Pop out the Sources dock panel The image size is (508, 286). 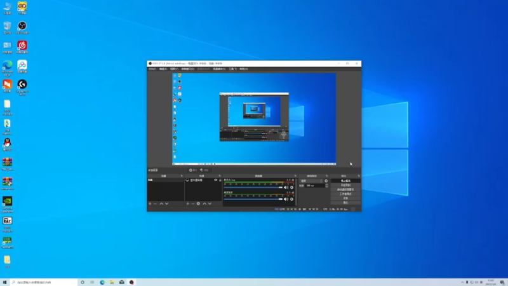[219, 176]
